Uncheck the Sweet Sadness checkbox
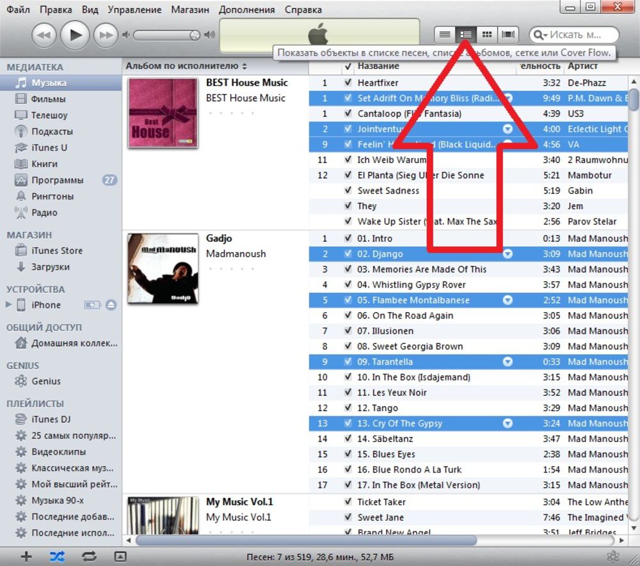Screen dimensions: 640x566 [348, 191]
